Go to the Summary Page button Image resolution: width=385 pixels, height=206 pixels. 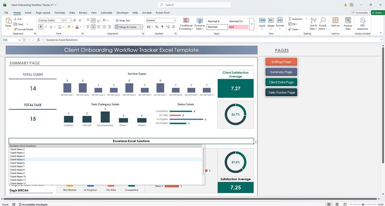point(281,72)
